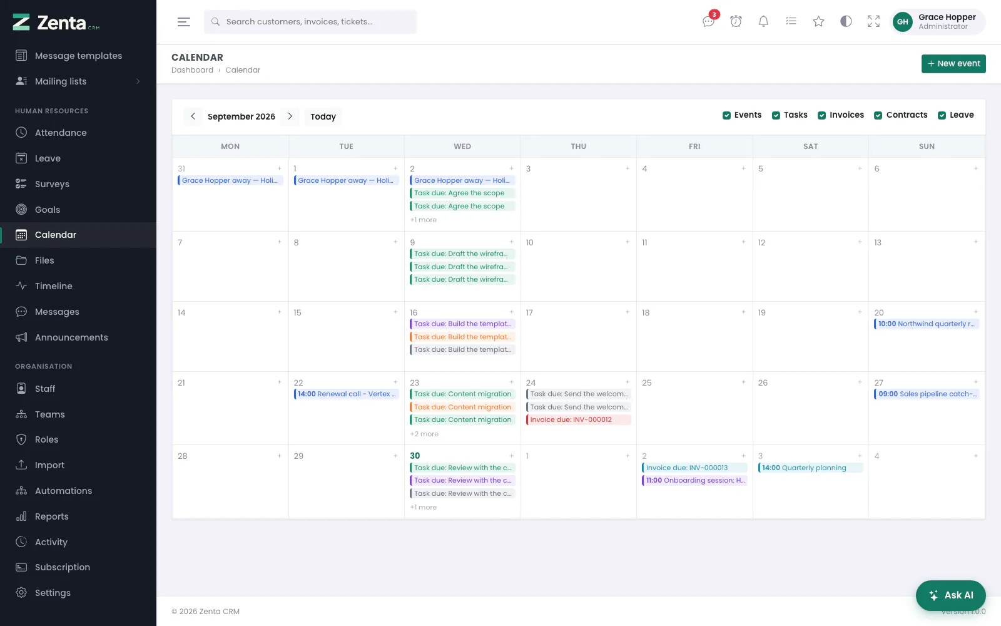
Task: Add event on Friday 11 plus icon
Action: pos(743,242)
